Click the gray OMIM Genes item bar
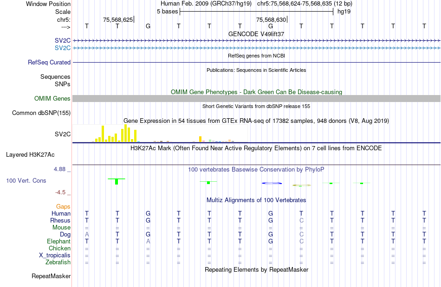Image resolution: width=441 pixels, height=287 pixels. coord(256,98)
